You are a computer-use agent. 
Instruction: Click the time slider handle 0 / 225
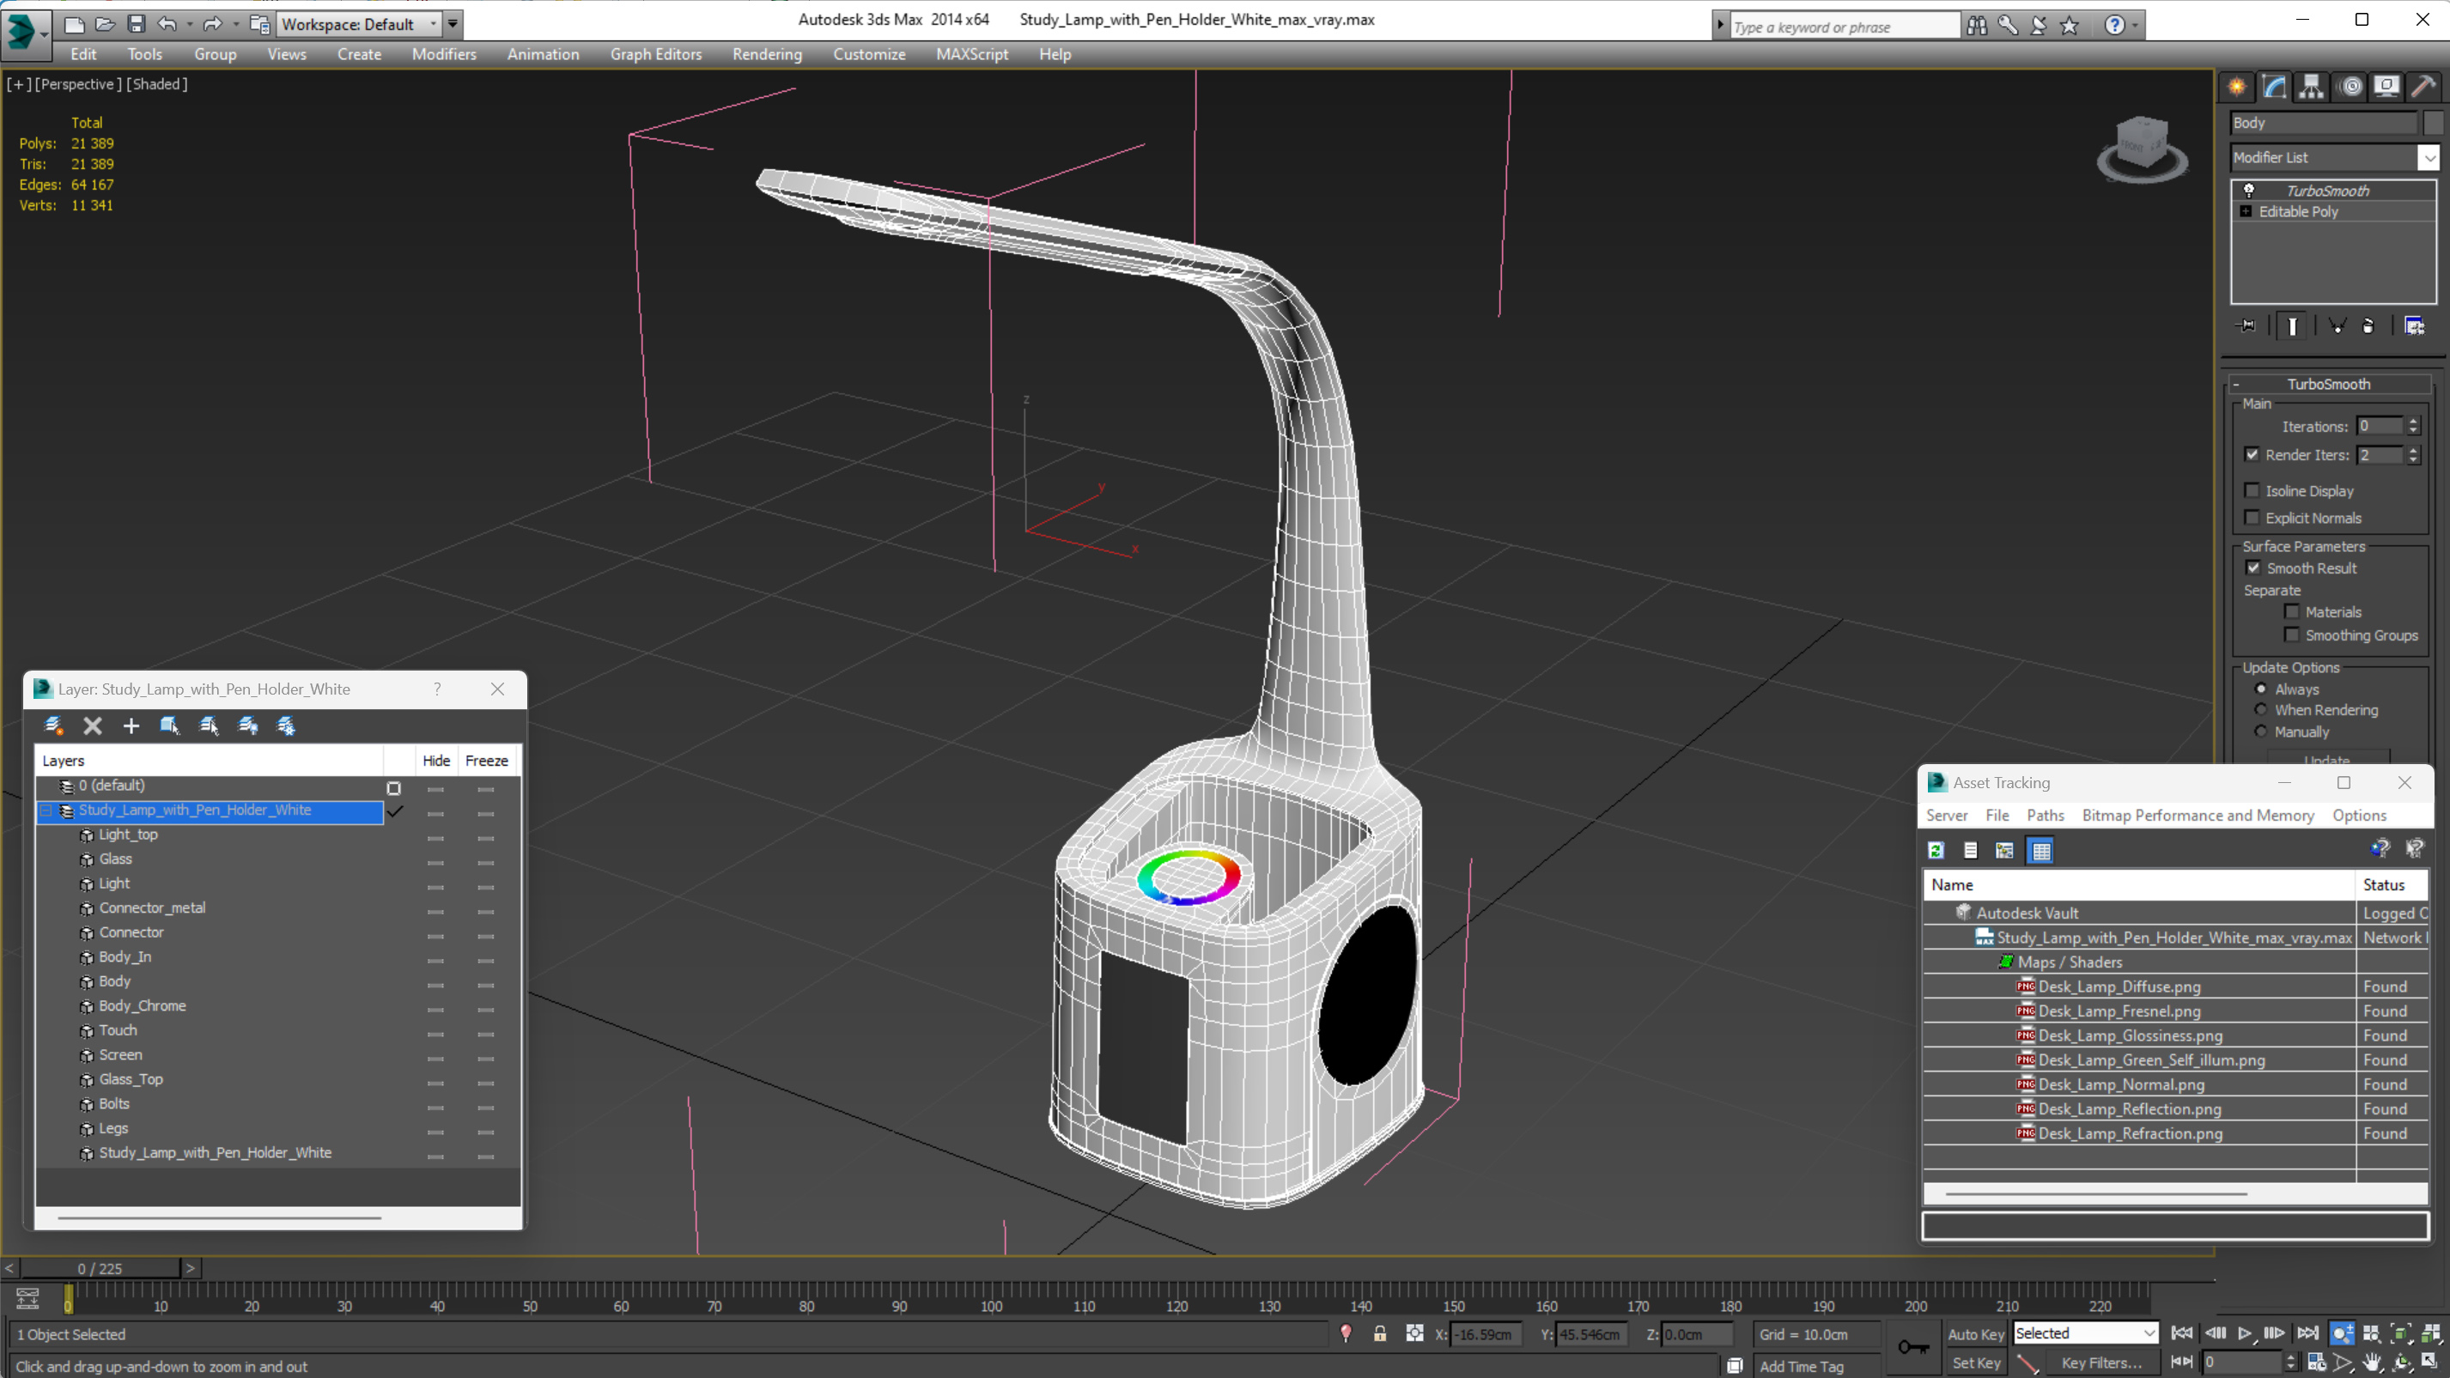coord(100,1268)
